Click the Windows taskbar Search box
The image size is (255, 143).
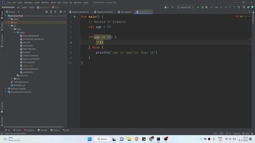point(102,139)
